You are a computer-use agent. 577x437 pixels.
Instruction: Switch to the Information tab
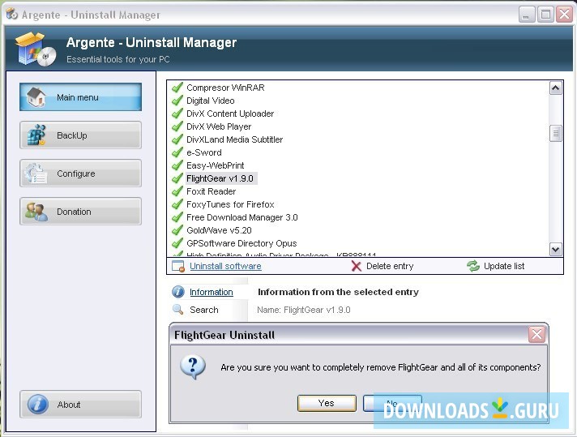pyautogui.click(x=212, y=292)
